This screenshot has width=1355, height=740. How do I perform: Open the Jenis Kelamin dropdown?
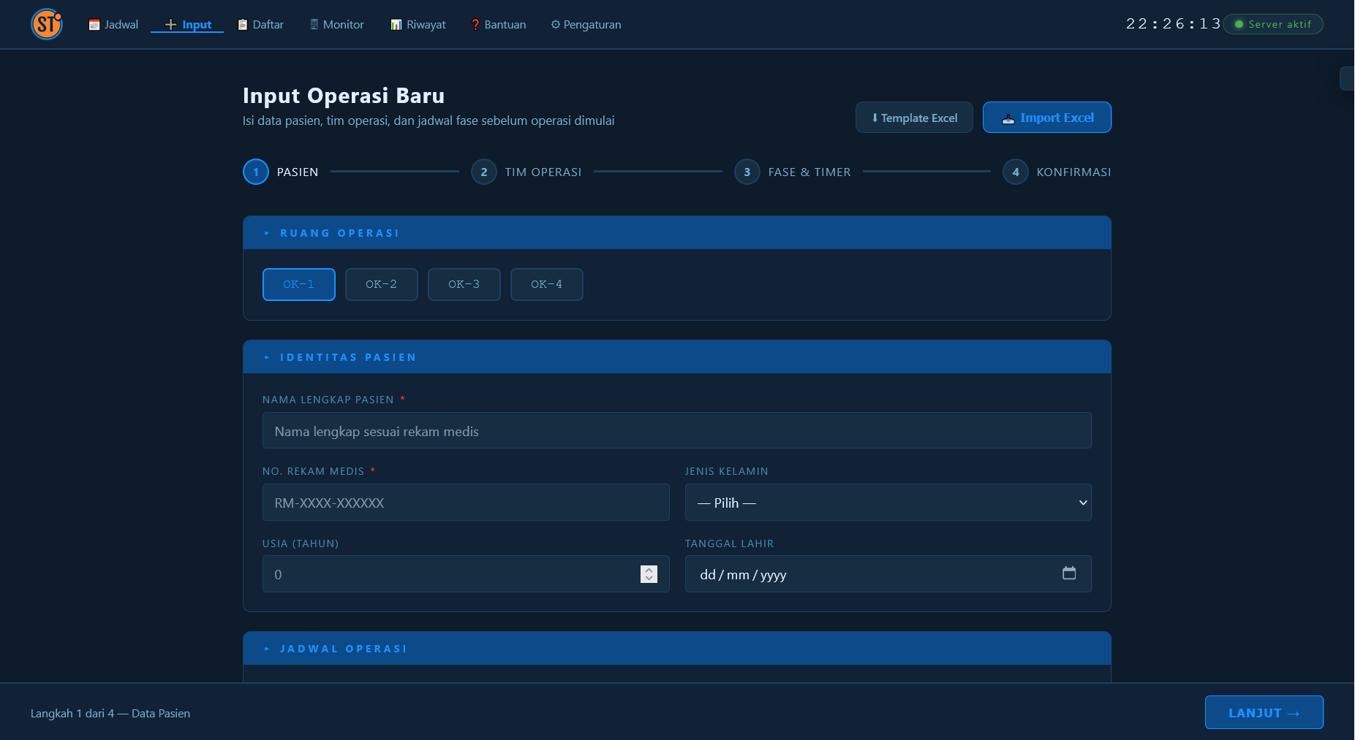click(x=888, y=503)
